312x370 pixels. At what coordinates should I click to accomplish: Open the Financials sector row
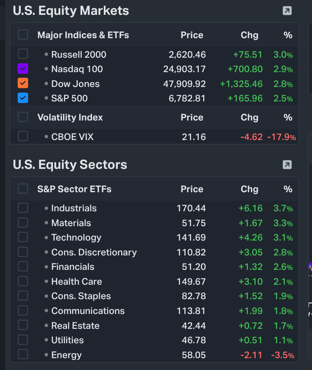click(72, 267)
